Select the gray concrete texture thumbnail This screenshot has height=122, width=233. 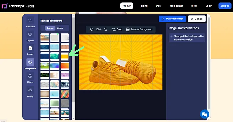pos(64,103)
